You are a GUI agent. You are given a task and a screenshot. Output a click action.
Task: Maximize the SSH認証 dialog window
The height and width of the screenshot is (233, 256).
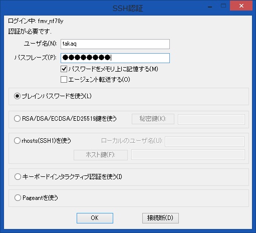tap(223, 6)
